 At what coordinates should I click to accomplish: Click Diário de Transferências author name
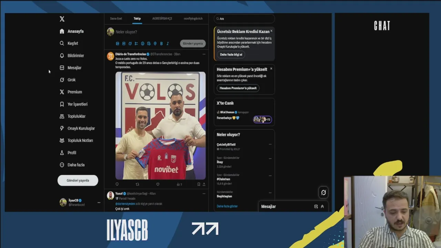(131, 54)
